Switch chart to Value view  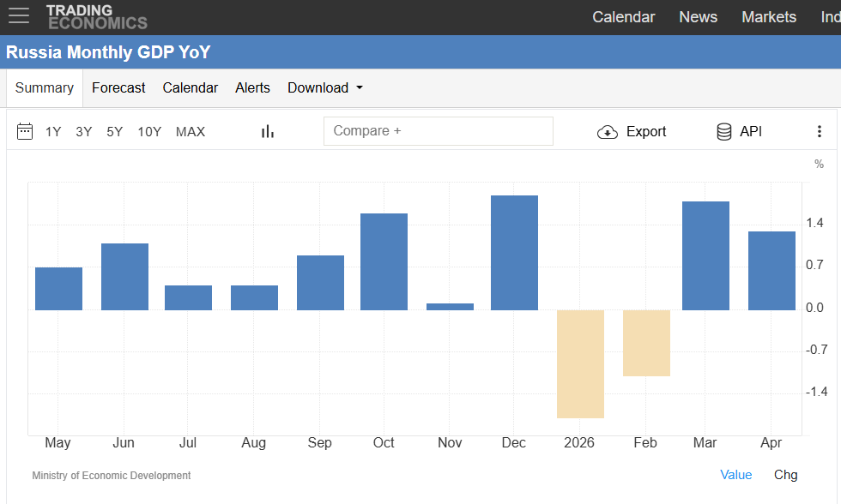[x=736, y=475]
